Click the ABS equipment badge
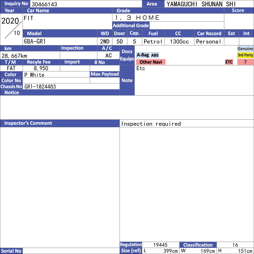Screen dimensions: 254x254 point(155,55)
